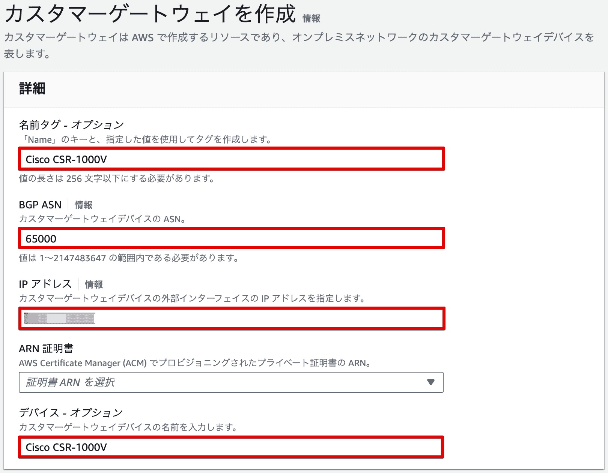
Task: Click the カスタマーゲートウェイデバイスの ASN。 description
Action: [x=102, y=219]
